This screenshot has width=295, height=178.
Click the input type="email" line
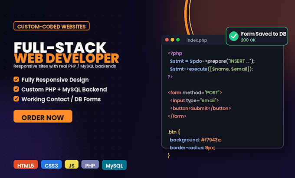click(x=194, y=101)
